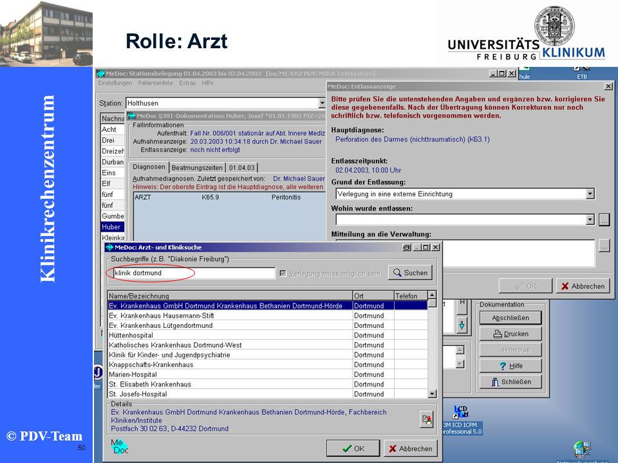Click results list scrollbar down arrow
Screen dimensions: 618x463
point(432,394)
